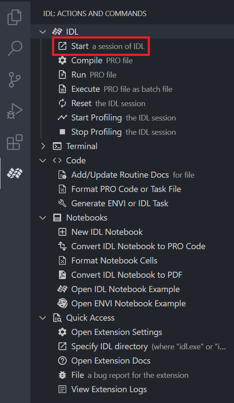
Task: Open Source Control branch icon
Action: [15, 79]
